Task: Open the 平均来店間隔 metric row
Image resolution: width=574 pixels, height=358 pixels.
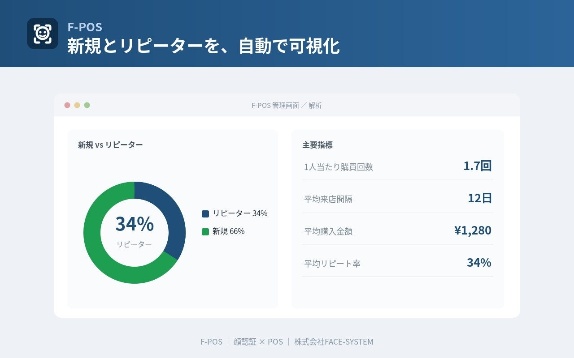Action: 398,199
